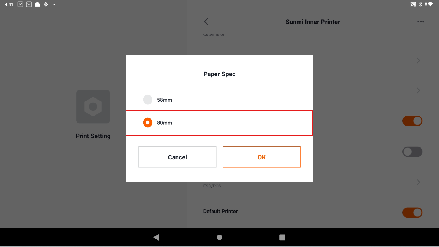Tap the 80mm option label
This screenshot has width=439, height=247.
[x=164, y=123]
